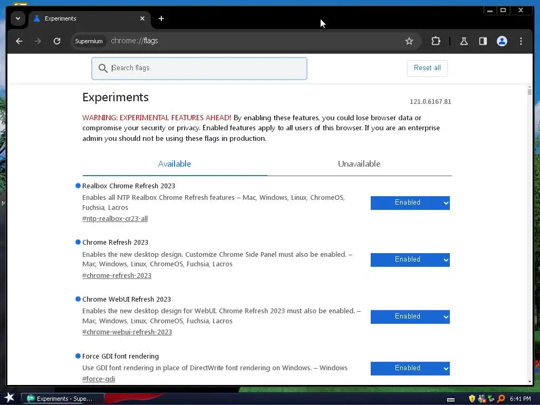Click the network disconnected tray icon
540x405 pixels.
click(481, 399)
